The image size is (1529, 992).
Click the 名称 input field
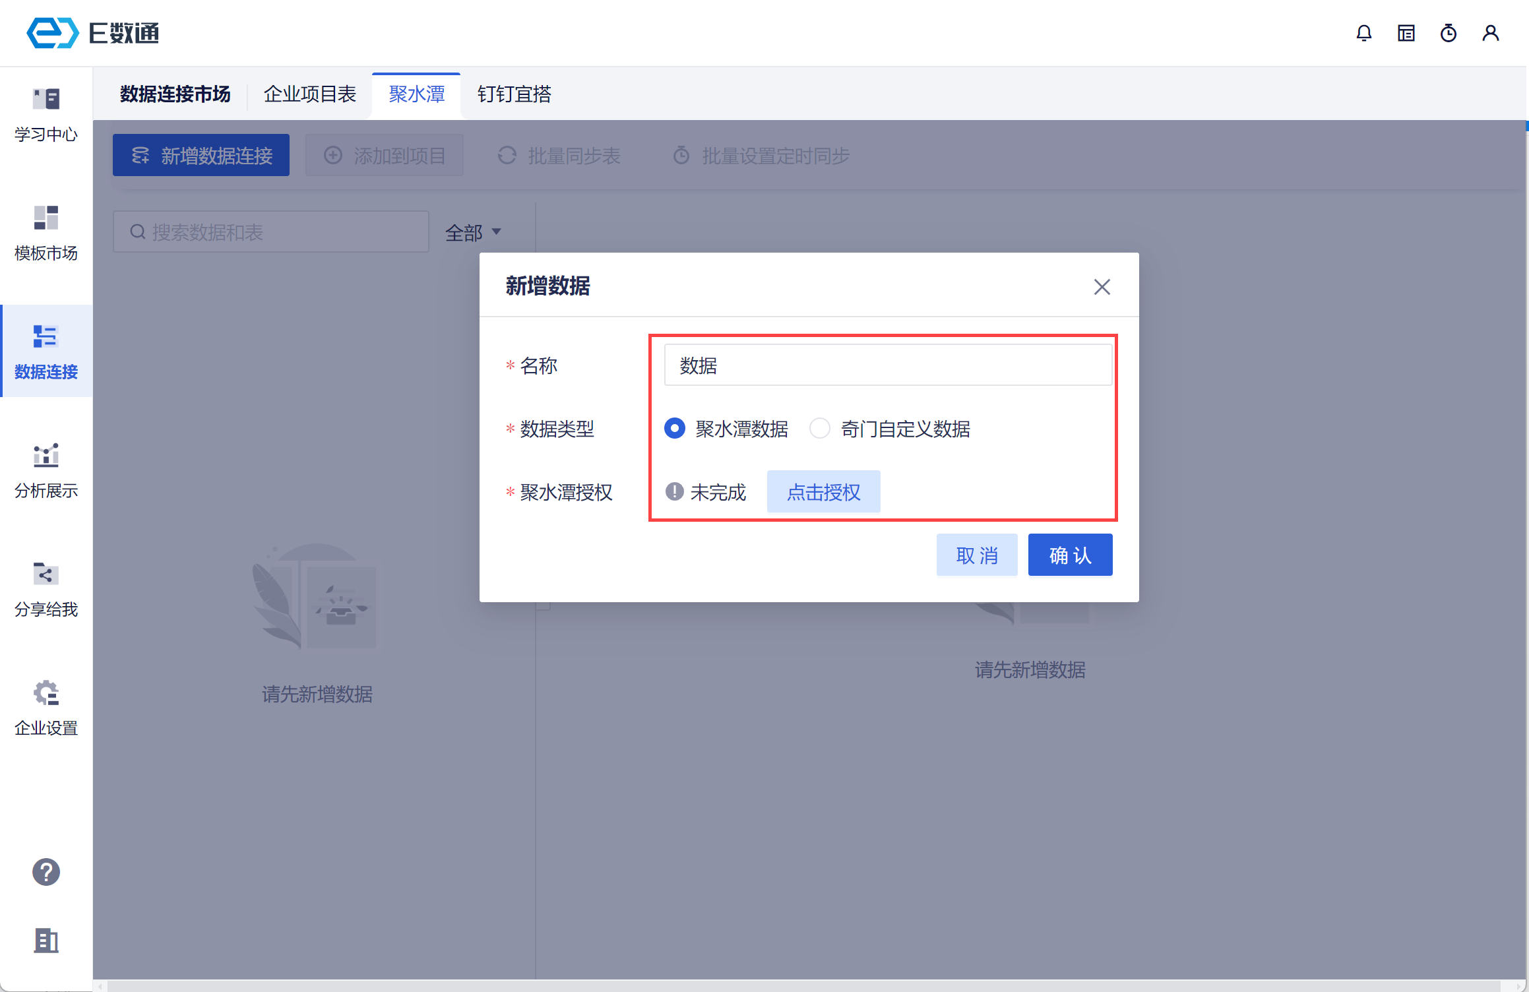pos(887,365)
